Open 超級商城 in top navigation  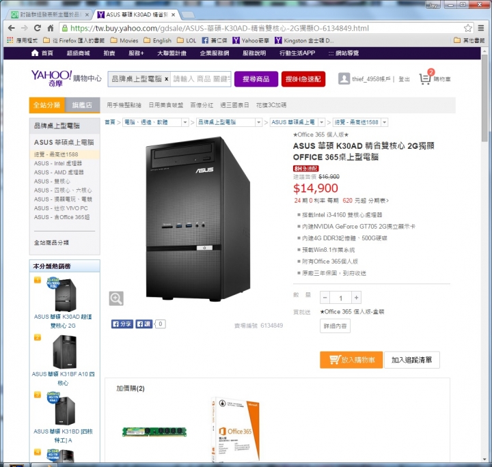click(x=78, y=53)
